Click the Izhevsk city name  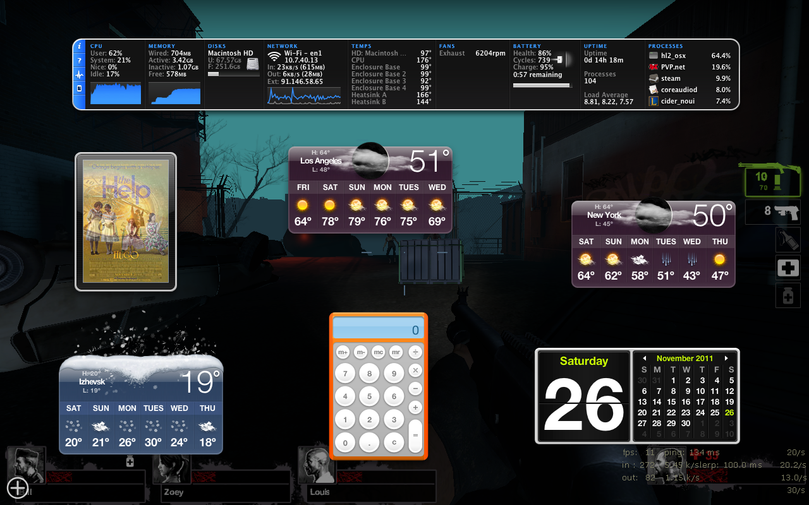91,382
